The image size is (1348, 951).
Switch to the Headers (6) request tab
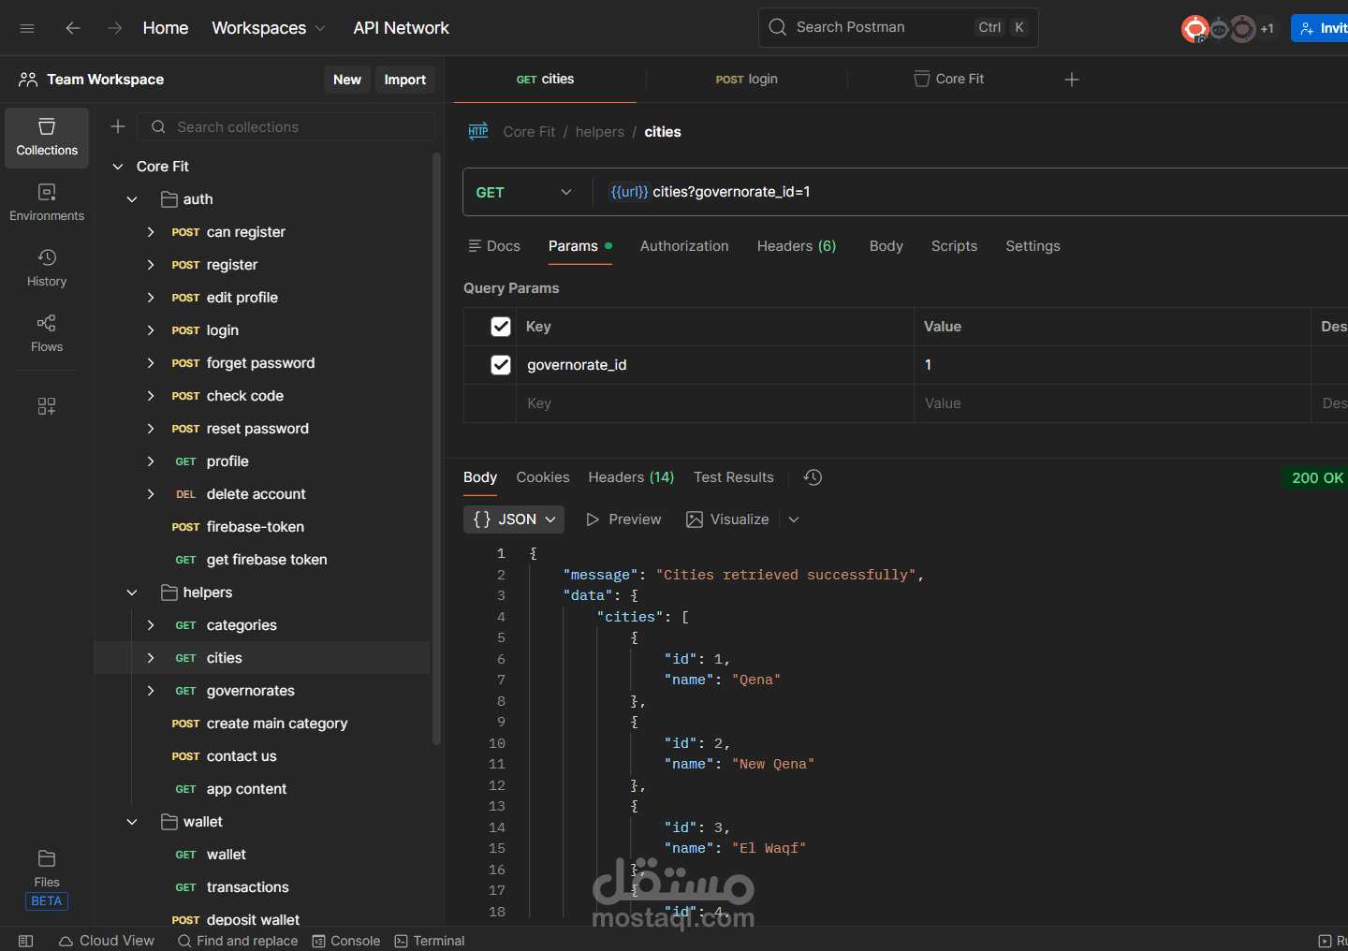pyautogui.click(x=797, y=246)
